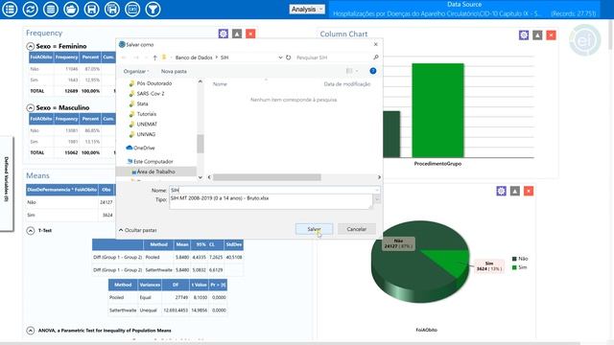Click the Salvar button

coord(314,229)
